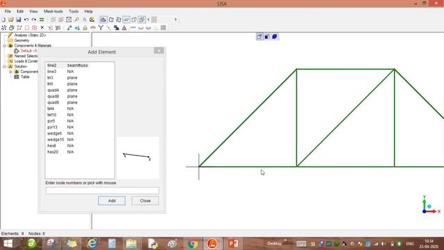Open the View menu

coord(33,11)
